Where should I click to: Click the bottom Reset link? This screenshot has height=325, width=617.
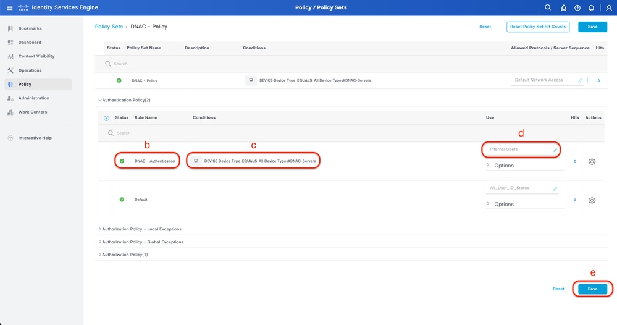point(558,289)
